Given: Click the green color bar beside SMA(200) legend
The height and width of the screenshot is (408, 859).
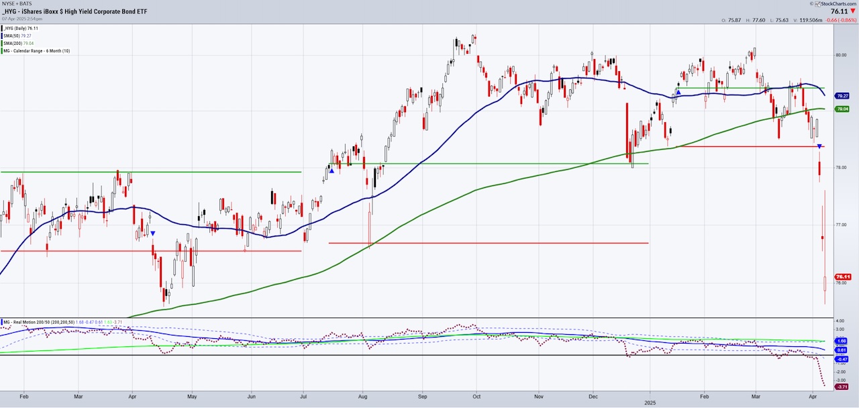Looking at the screenshot, I should pyautogui.click(x=2, y=43).
